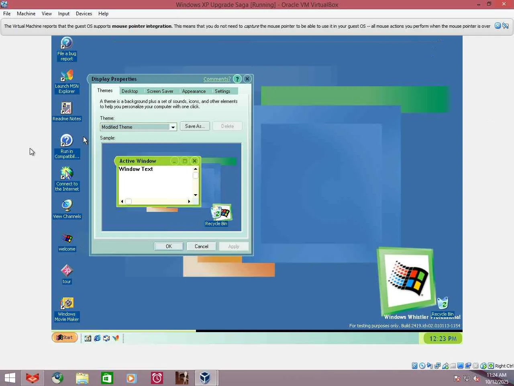Click the Show Desktop quick launch icon
Image resolution: width=514 pixels, height=386 pixels.
[88, 338]
